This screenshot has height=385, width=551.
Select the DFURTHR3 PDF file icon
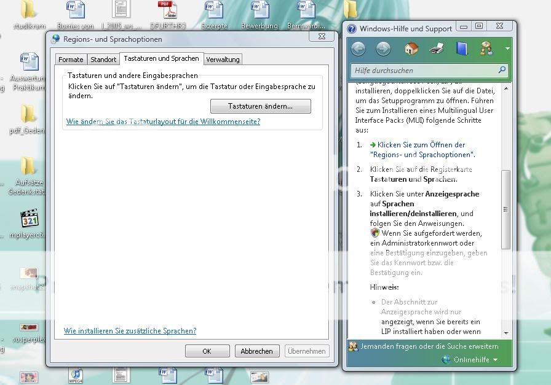(168, 15)
